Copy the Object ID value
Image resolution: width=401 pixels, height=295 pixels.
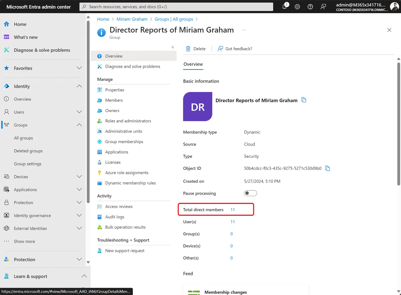pos(328,168)
